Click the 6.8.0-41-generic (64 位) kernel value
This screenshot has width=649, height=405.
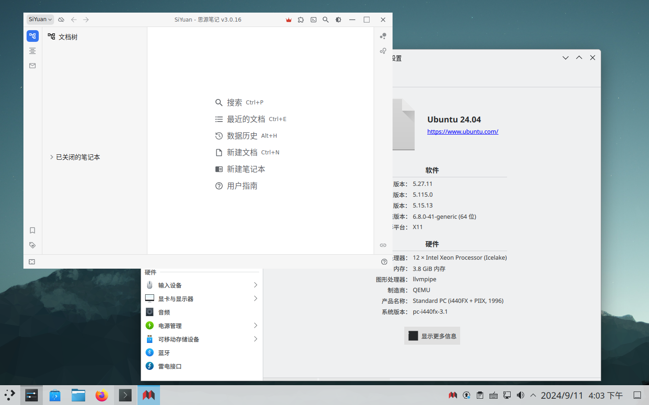pyautogui.click(x=444, y=216)
